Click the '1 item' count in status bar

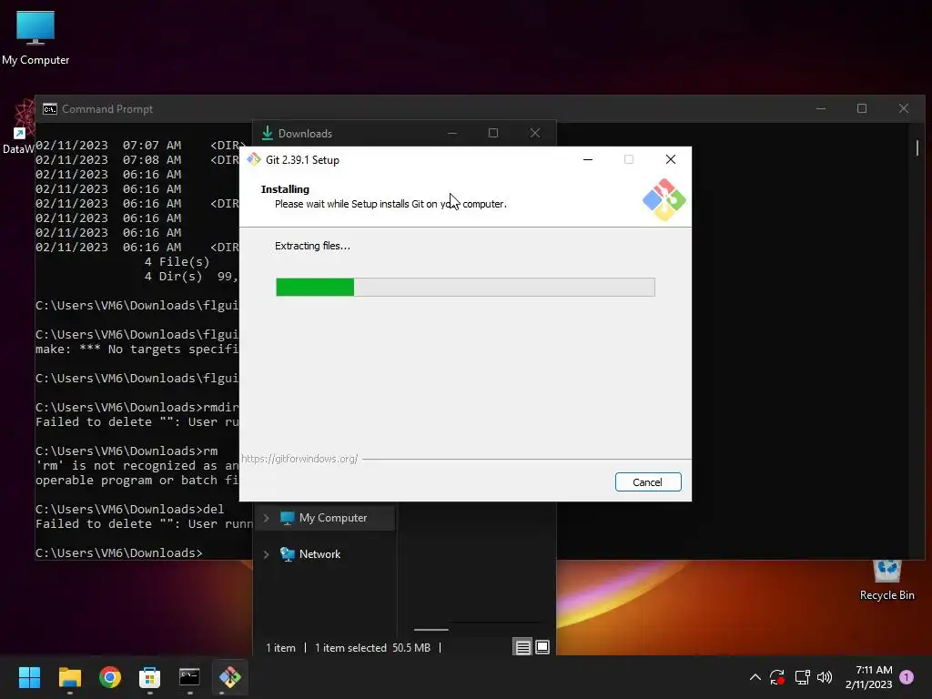(280, 648)
